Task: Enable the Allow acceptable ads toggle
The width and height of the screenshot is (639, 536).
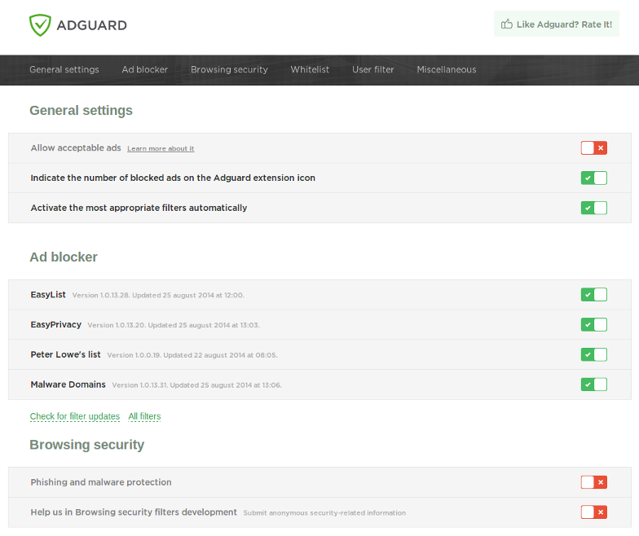Action: click(x=593, y=148)
